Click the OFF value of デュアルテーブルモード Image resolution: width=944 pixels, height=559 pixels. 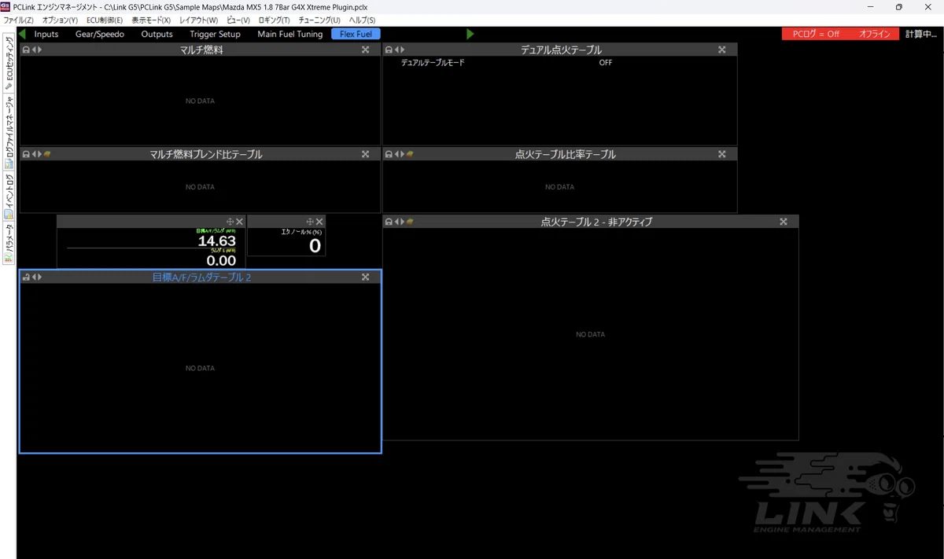click(x=605, y=63)
